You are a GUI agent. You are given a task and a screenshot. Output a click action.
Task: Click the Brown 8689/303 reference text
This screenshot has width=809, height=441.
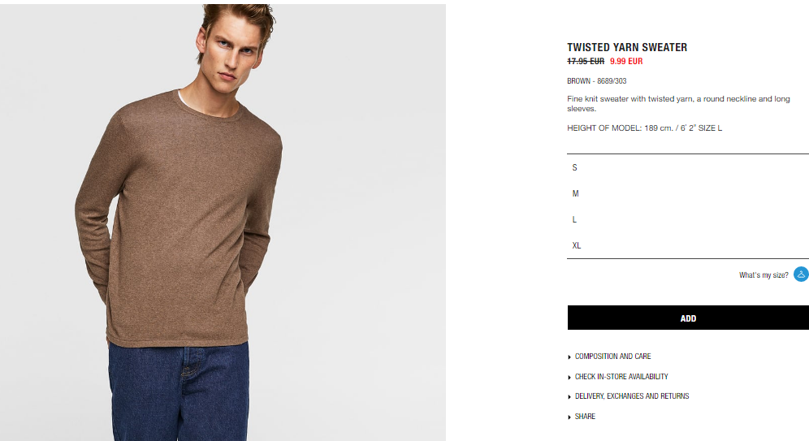pos(597,81)
